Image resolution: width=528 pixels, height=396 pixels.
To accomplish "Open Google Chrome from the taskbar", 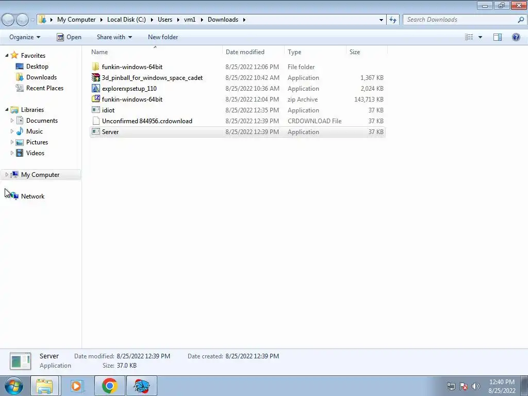I will (x=109, y=386).
